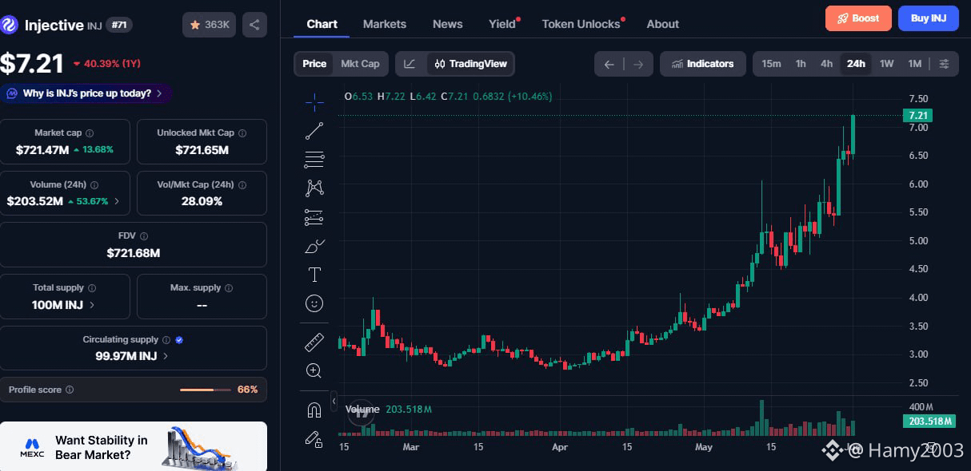Open Vol/Mkt Cap (24h) info icon

tap(242, 185)
